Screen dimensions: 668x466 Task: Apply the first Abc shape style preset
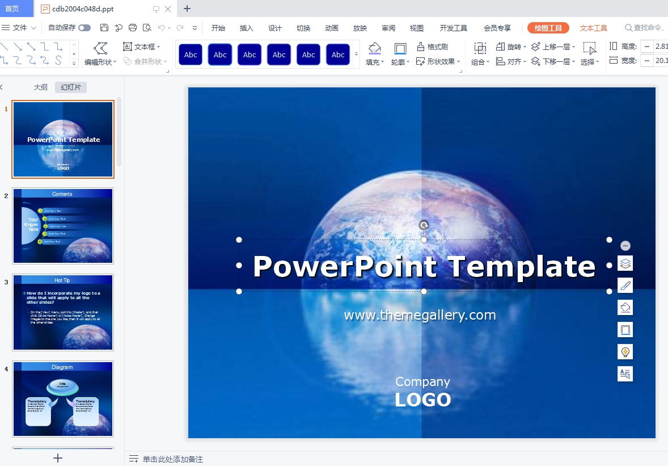pos(191,54)
